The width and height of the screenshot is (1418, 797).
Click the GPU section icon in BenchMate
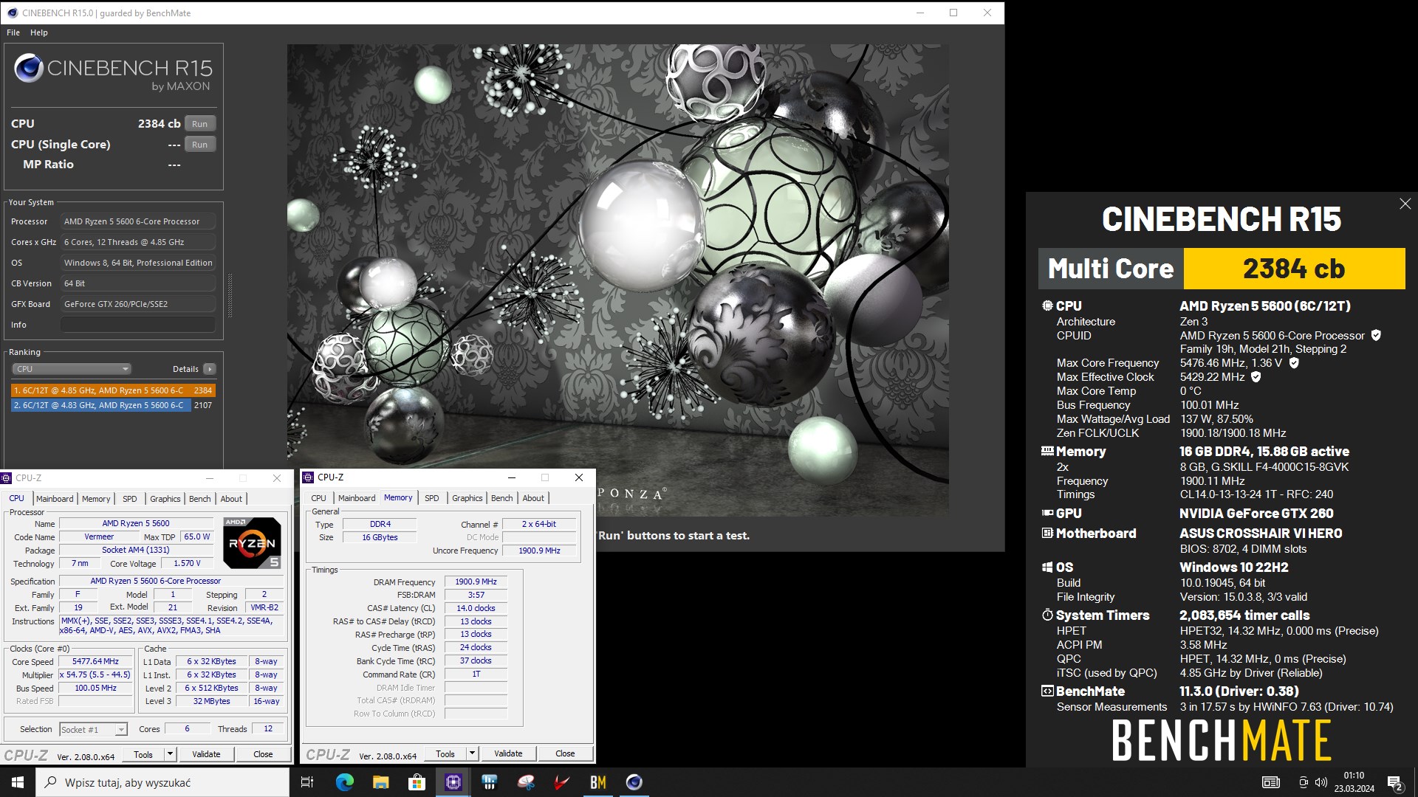coord(1047,513)
